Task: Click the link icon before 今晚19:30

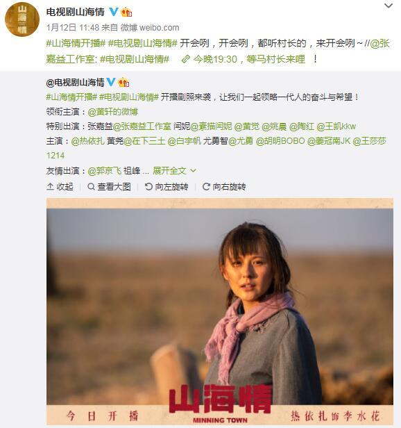Action: tap(186, 59)
